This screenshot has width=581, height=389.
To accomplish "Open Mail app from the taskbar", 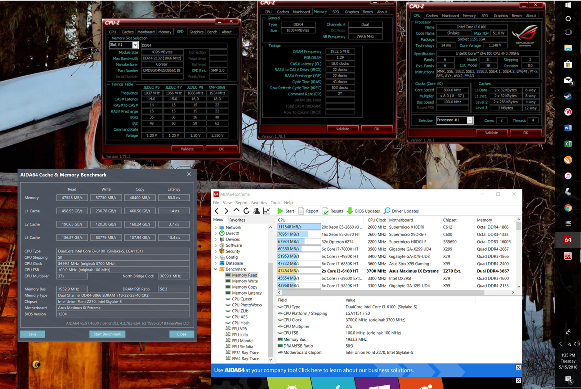I will point(568,80).
